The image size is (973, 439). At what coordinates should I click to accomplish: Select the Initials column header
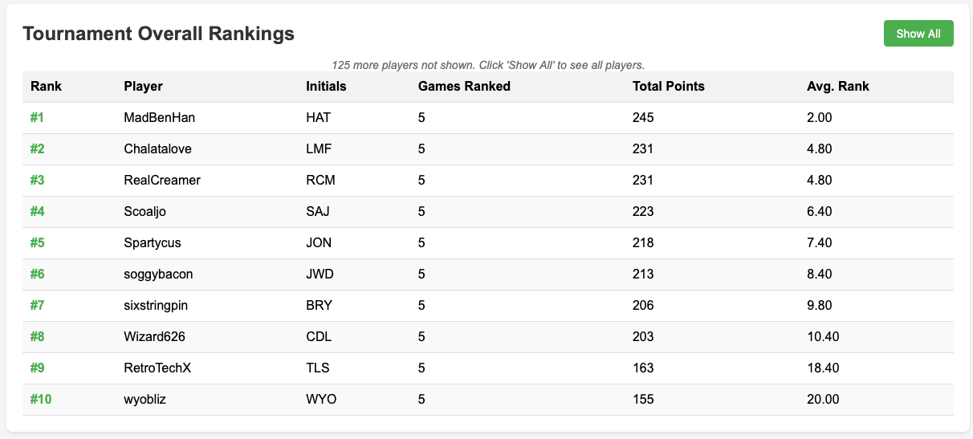[327, 87]
